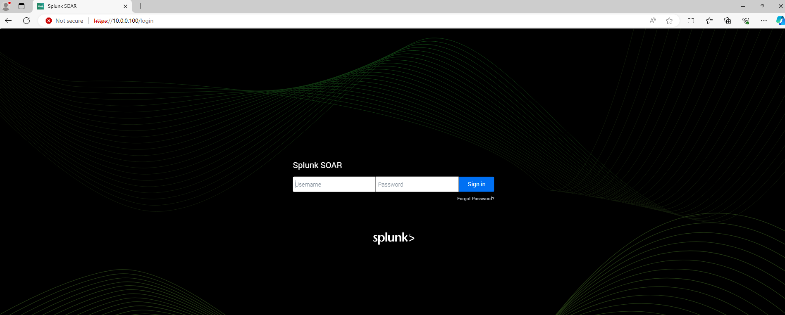This screenshot has width=785, height=315.
Task: Go back to the previous page
Action: pos(8,21)
